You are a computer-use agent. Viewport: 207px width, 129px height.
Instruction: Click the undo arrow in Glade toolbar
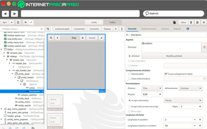click(26, 22)
